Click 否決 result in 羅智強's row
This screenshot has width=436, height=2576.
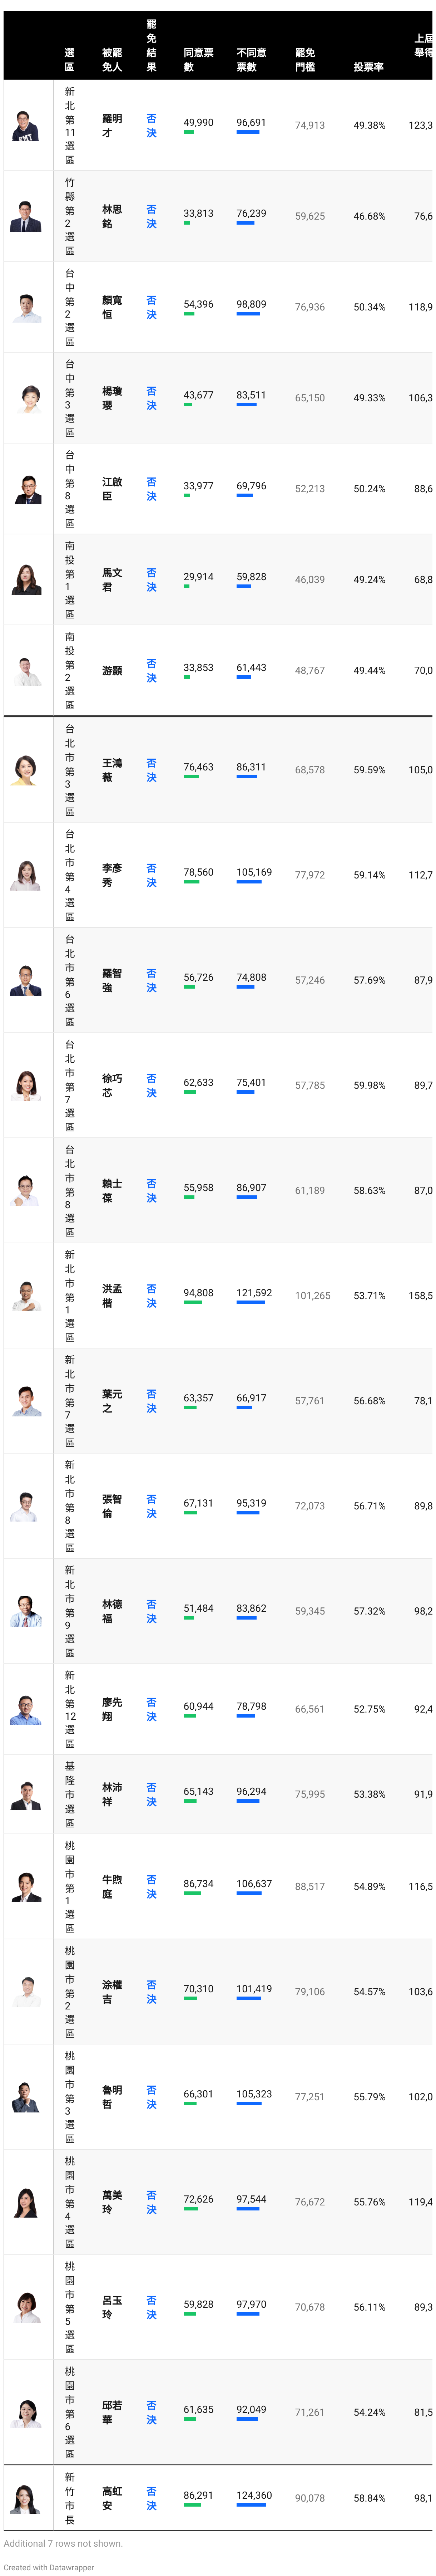151,980
